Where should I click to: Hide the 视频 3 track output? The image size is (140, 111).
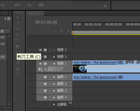tap(40, 50)
